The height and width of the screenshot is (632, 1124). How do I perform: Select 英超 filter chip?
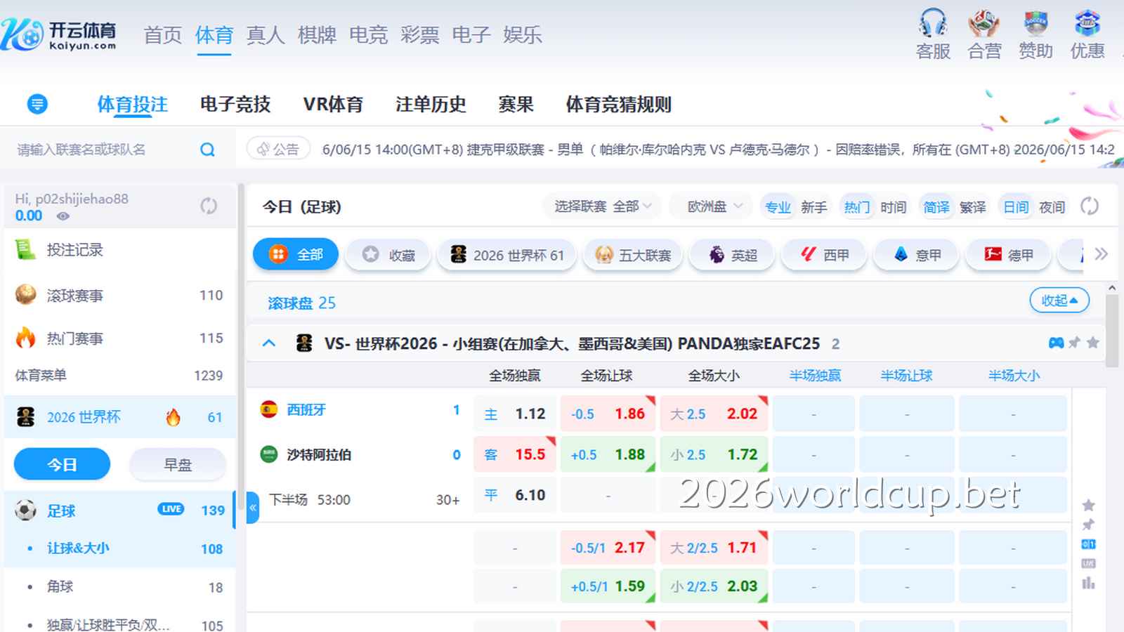pos(732,254)
